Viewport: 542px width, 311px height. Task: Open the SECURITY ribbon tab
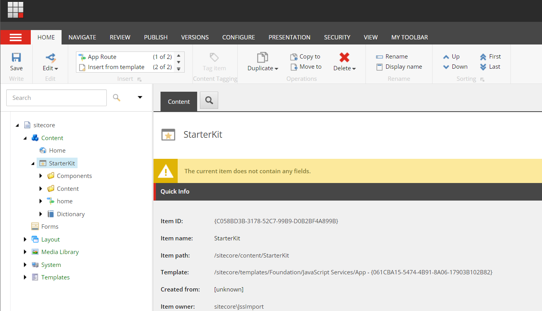click(x=337, y=37)
